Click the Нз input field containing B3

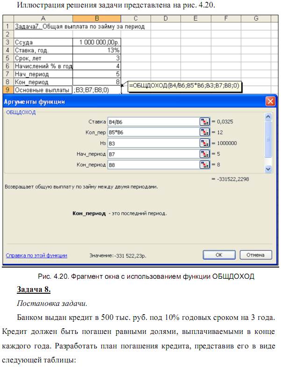(153, 143)
